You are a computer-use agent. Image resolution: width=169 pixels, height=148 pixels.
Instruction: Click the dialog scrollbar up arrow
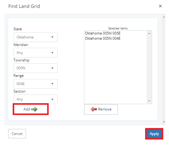[x=164, y=17]
